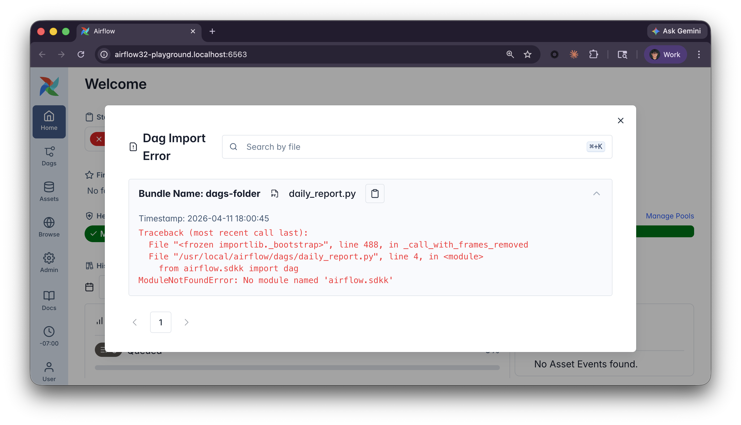This screenshot has height=425, width=741.
Task: Close the Dag Import Error dialog
Action: pos(621,121)
